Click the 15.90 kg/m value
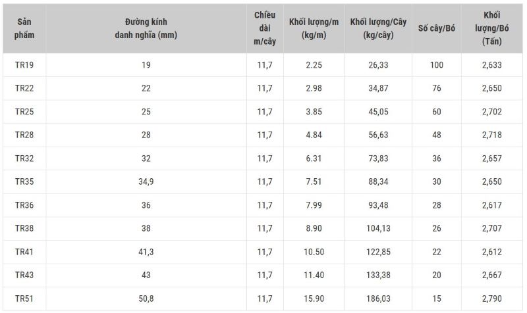The image size is (527, 313). tap(314, 299)
